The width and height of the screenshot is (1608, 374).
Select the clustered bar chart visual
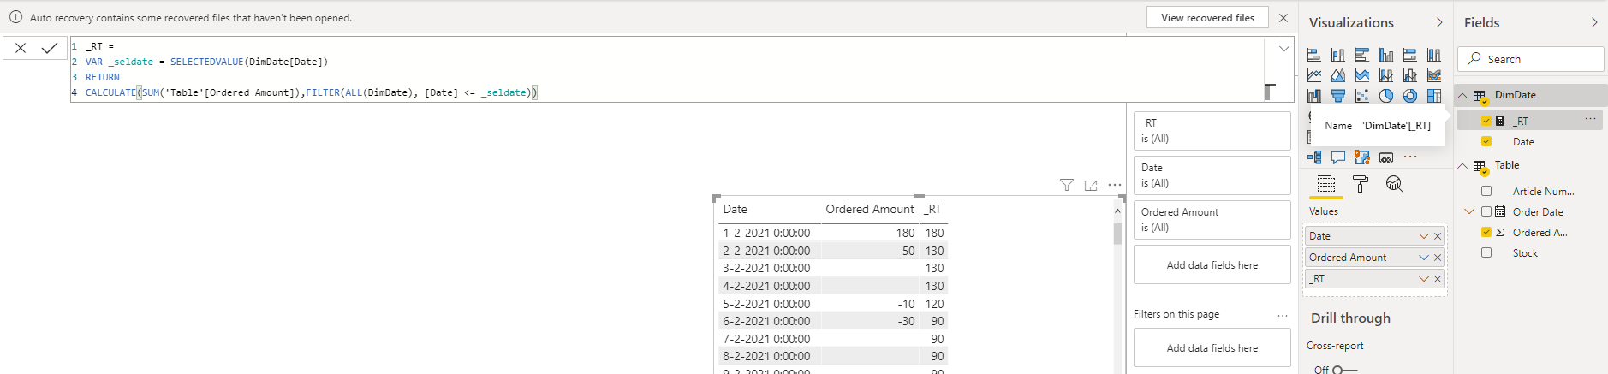click(x=1362, y=55)
